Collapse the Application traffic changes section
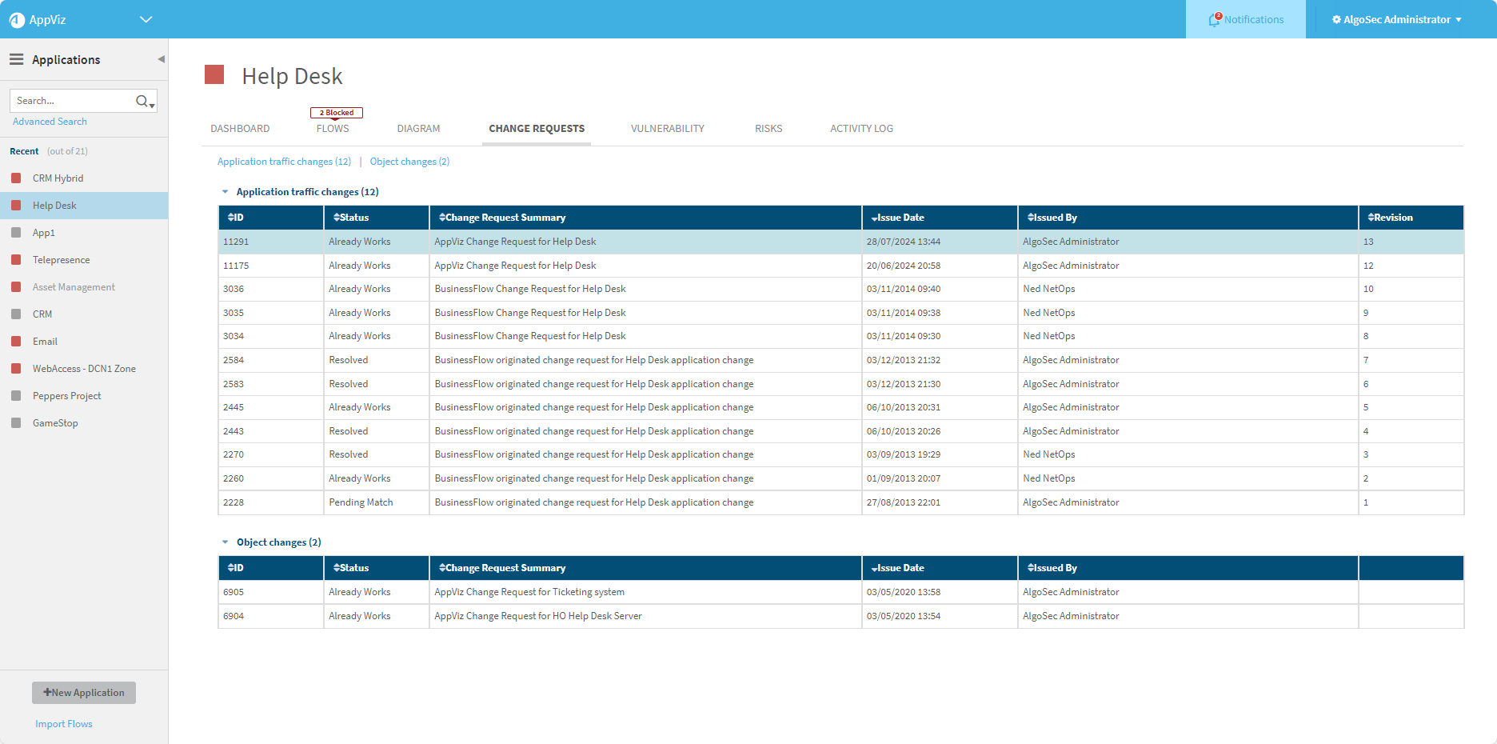This screenshot has height=744, width=1497. 226,192
